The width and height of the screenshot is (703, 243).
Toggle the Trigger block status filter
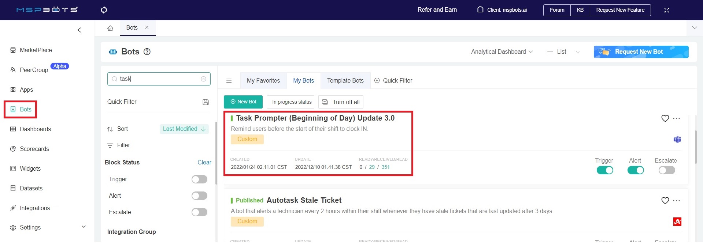pyautogui.click(x=199, y=179)
